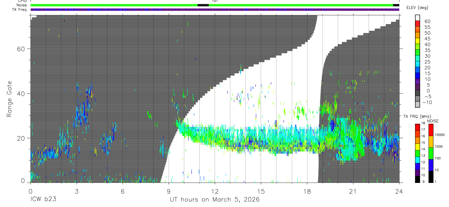Click the black gap in Noise bar near 11 UT
This screenshot has width=449, height=207.
(203, 5)
